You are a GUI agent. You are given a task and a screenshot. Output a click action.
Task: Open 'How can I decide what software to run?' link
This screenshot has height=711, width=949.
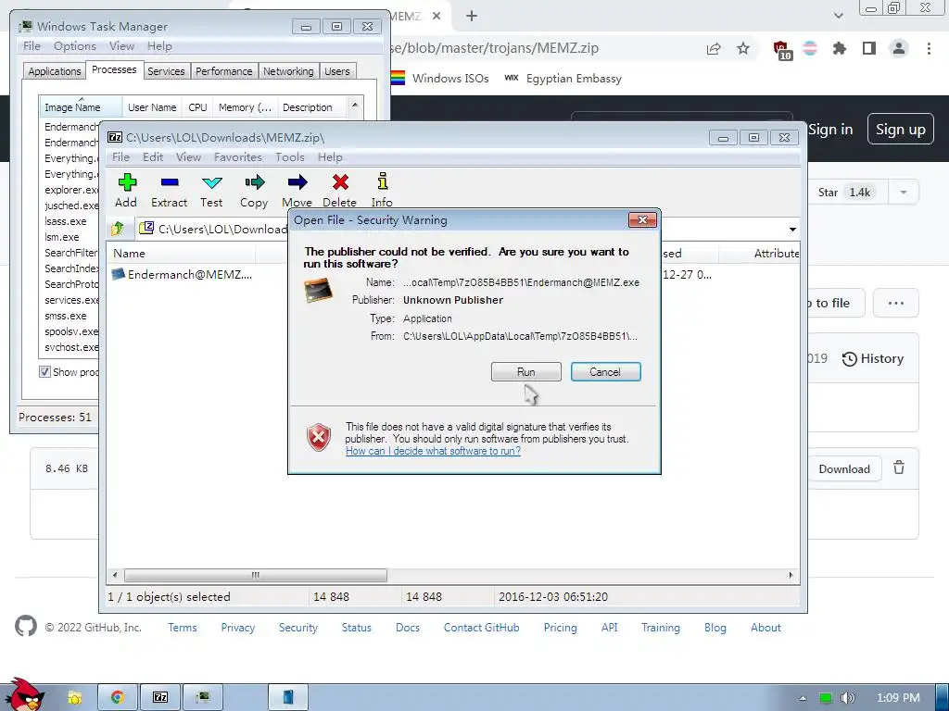(x=433, y=451)
